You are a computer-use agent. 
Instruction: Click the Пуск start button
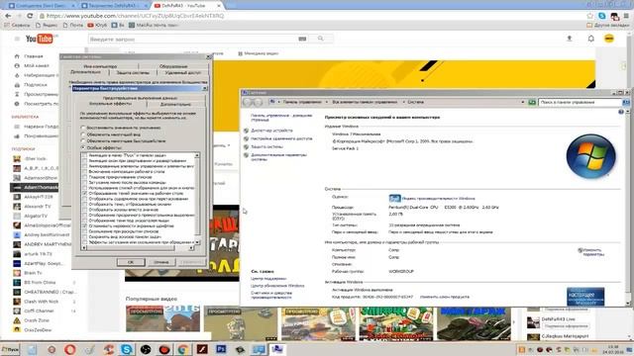click(10, 349)
